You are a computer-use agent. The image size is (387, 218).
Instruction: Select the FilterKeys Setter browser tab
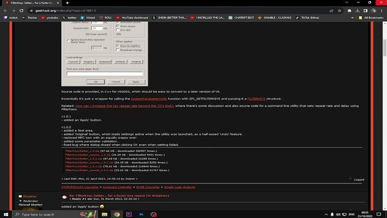pyautogui.click(x=31, y=3)
